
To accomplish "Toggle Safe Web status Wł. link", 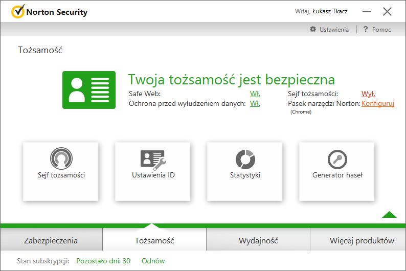I will tap(255, 94).
